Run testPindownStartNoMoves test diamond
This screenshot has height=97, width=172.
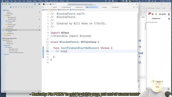pyautogui.click(x=47, y=48)
